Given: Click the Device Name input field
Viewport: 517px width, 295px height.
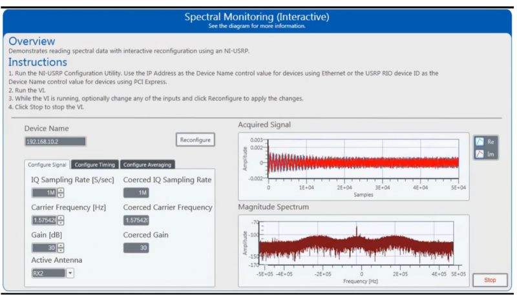Looking at the screenshot, I should click(x=56, y=141).
